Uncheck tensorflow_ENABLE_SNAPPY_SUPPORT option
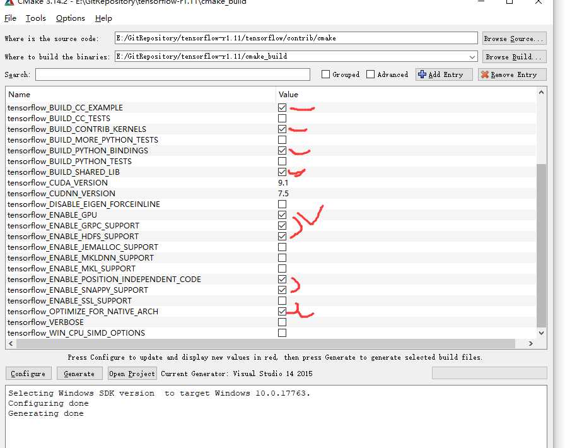 (x=283, y=290)
